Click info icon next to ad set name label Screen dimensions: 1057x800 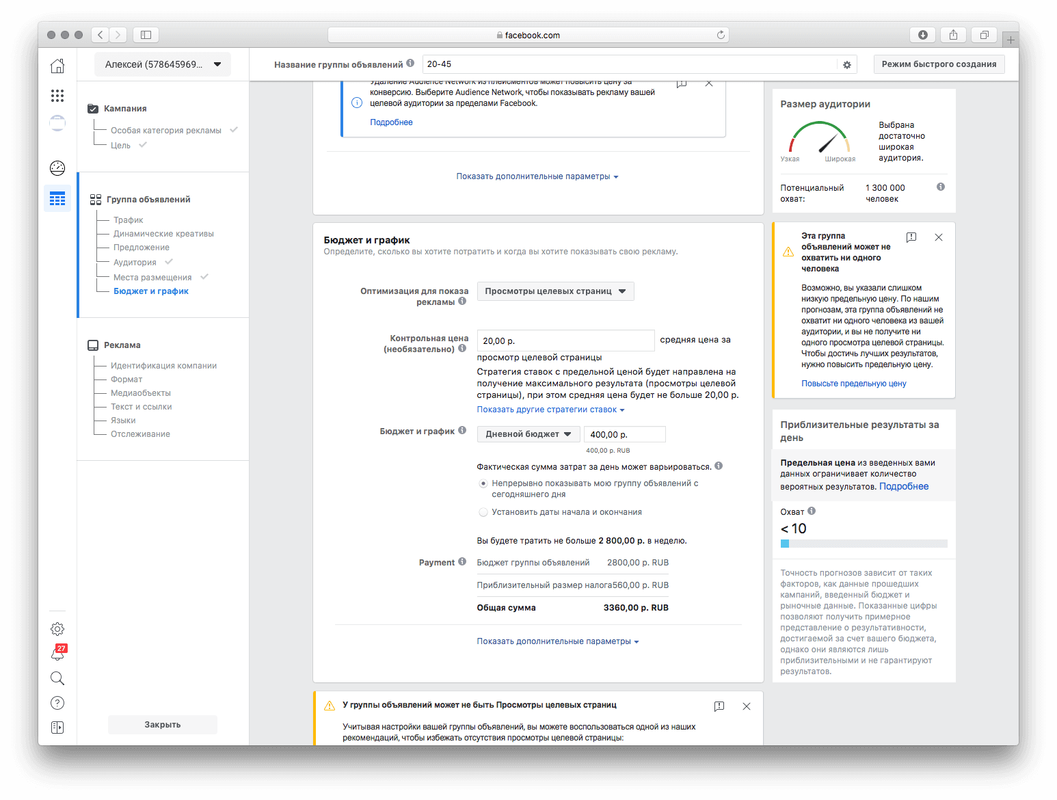point(410,63)
